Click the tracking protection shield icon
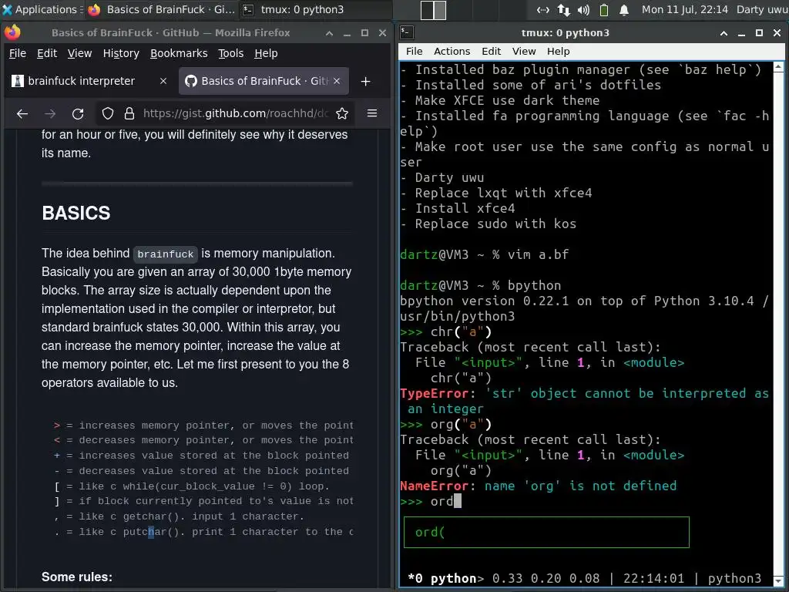This screenshot has width=789, height=592. point(108,114)
